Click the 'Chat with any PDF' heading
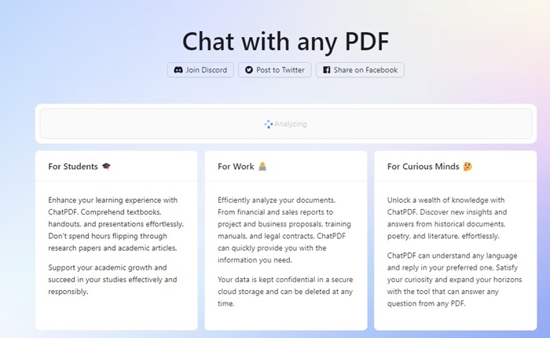Screen dimensions: 550x338 click(x=285, y=42)
